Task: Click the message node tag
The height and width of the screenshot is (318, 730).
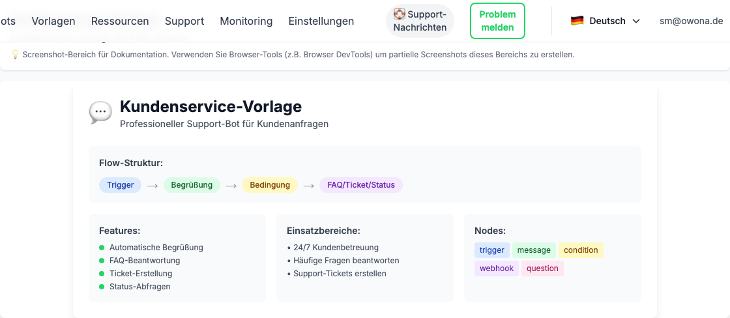Action: click(x=534, y=250)
